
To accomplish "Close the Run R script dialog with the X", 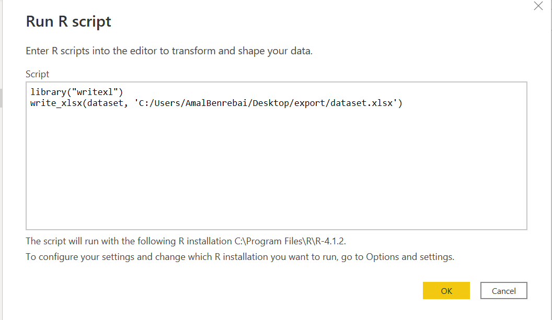I will (538, 6).
